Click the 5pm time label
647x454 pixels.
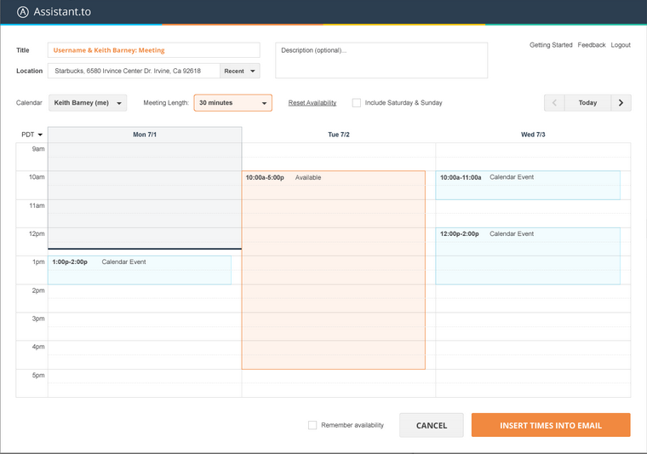point(38,375)
